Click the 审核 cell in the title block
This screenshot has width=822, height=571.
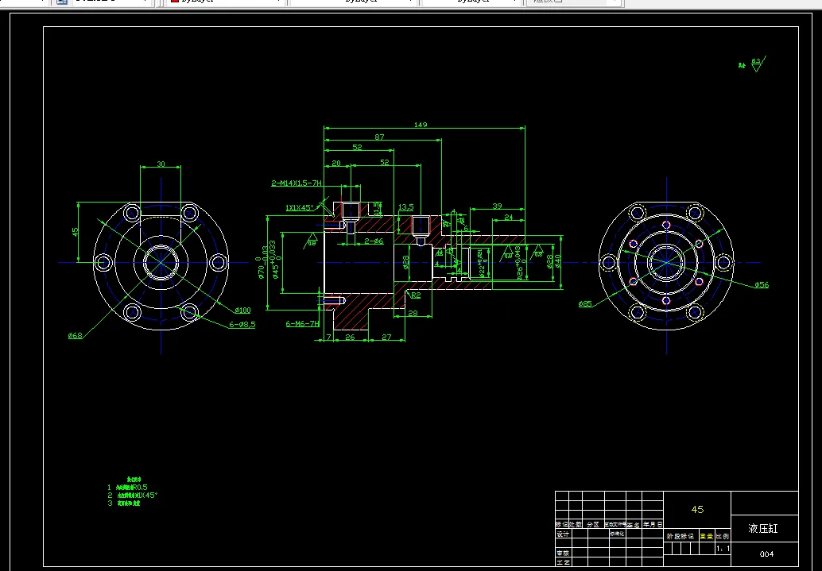point(563,554)
